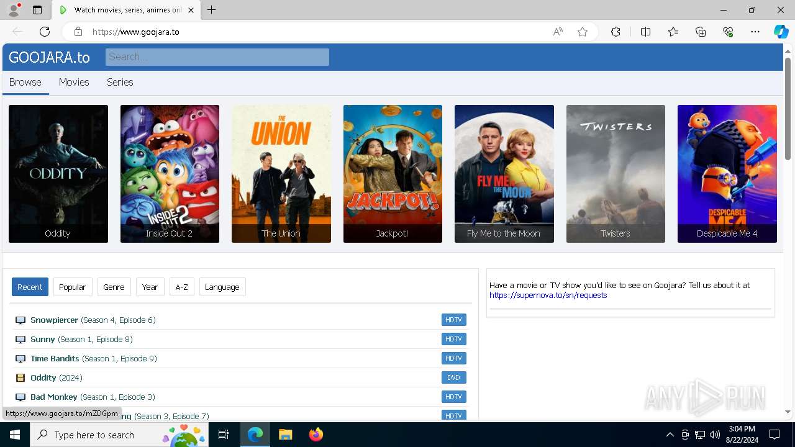Click the HDTV badge on Bad Monkey row

pos(454,397)
